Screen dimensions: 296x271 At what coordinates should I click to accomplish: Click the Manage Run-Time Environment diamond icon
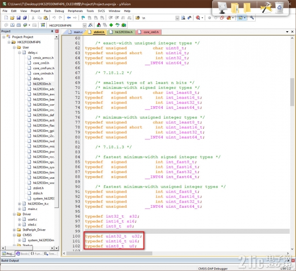click(111, 25)
